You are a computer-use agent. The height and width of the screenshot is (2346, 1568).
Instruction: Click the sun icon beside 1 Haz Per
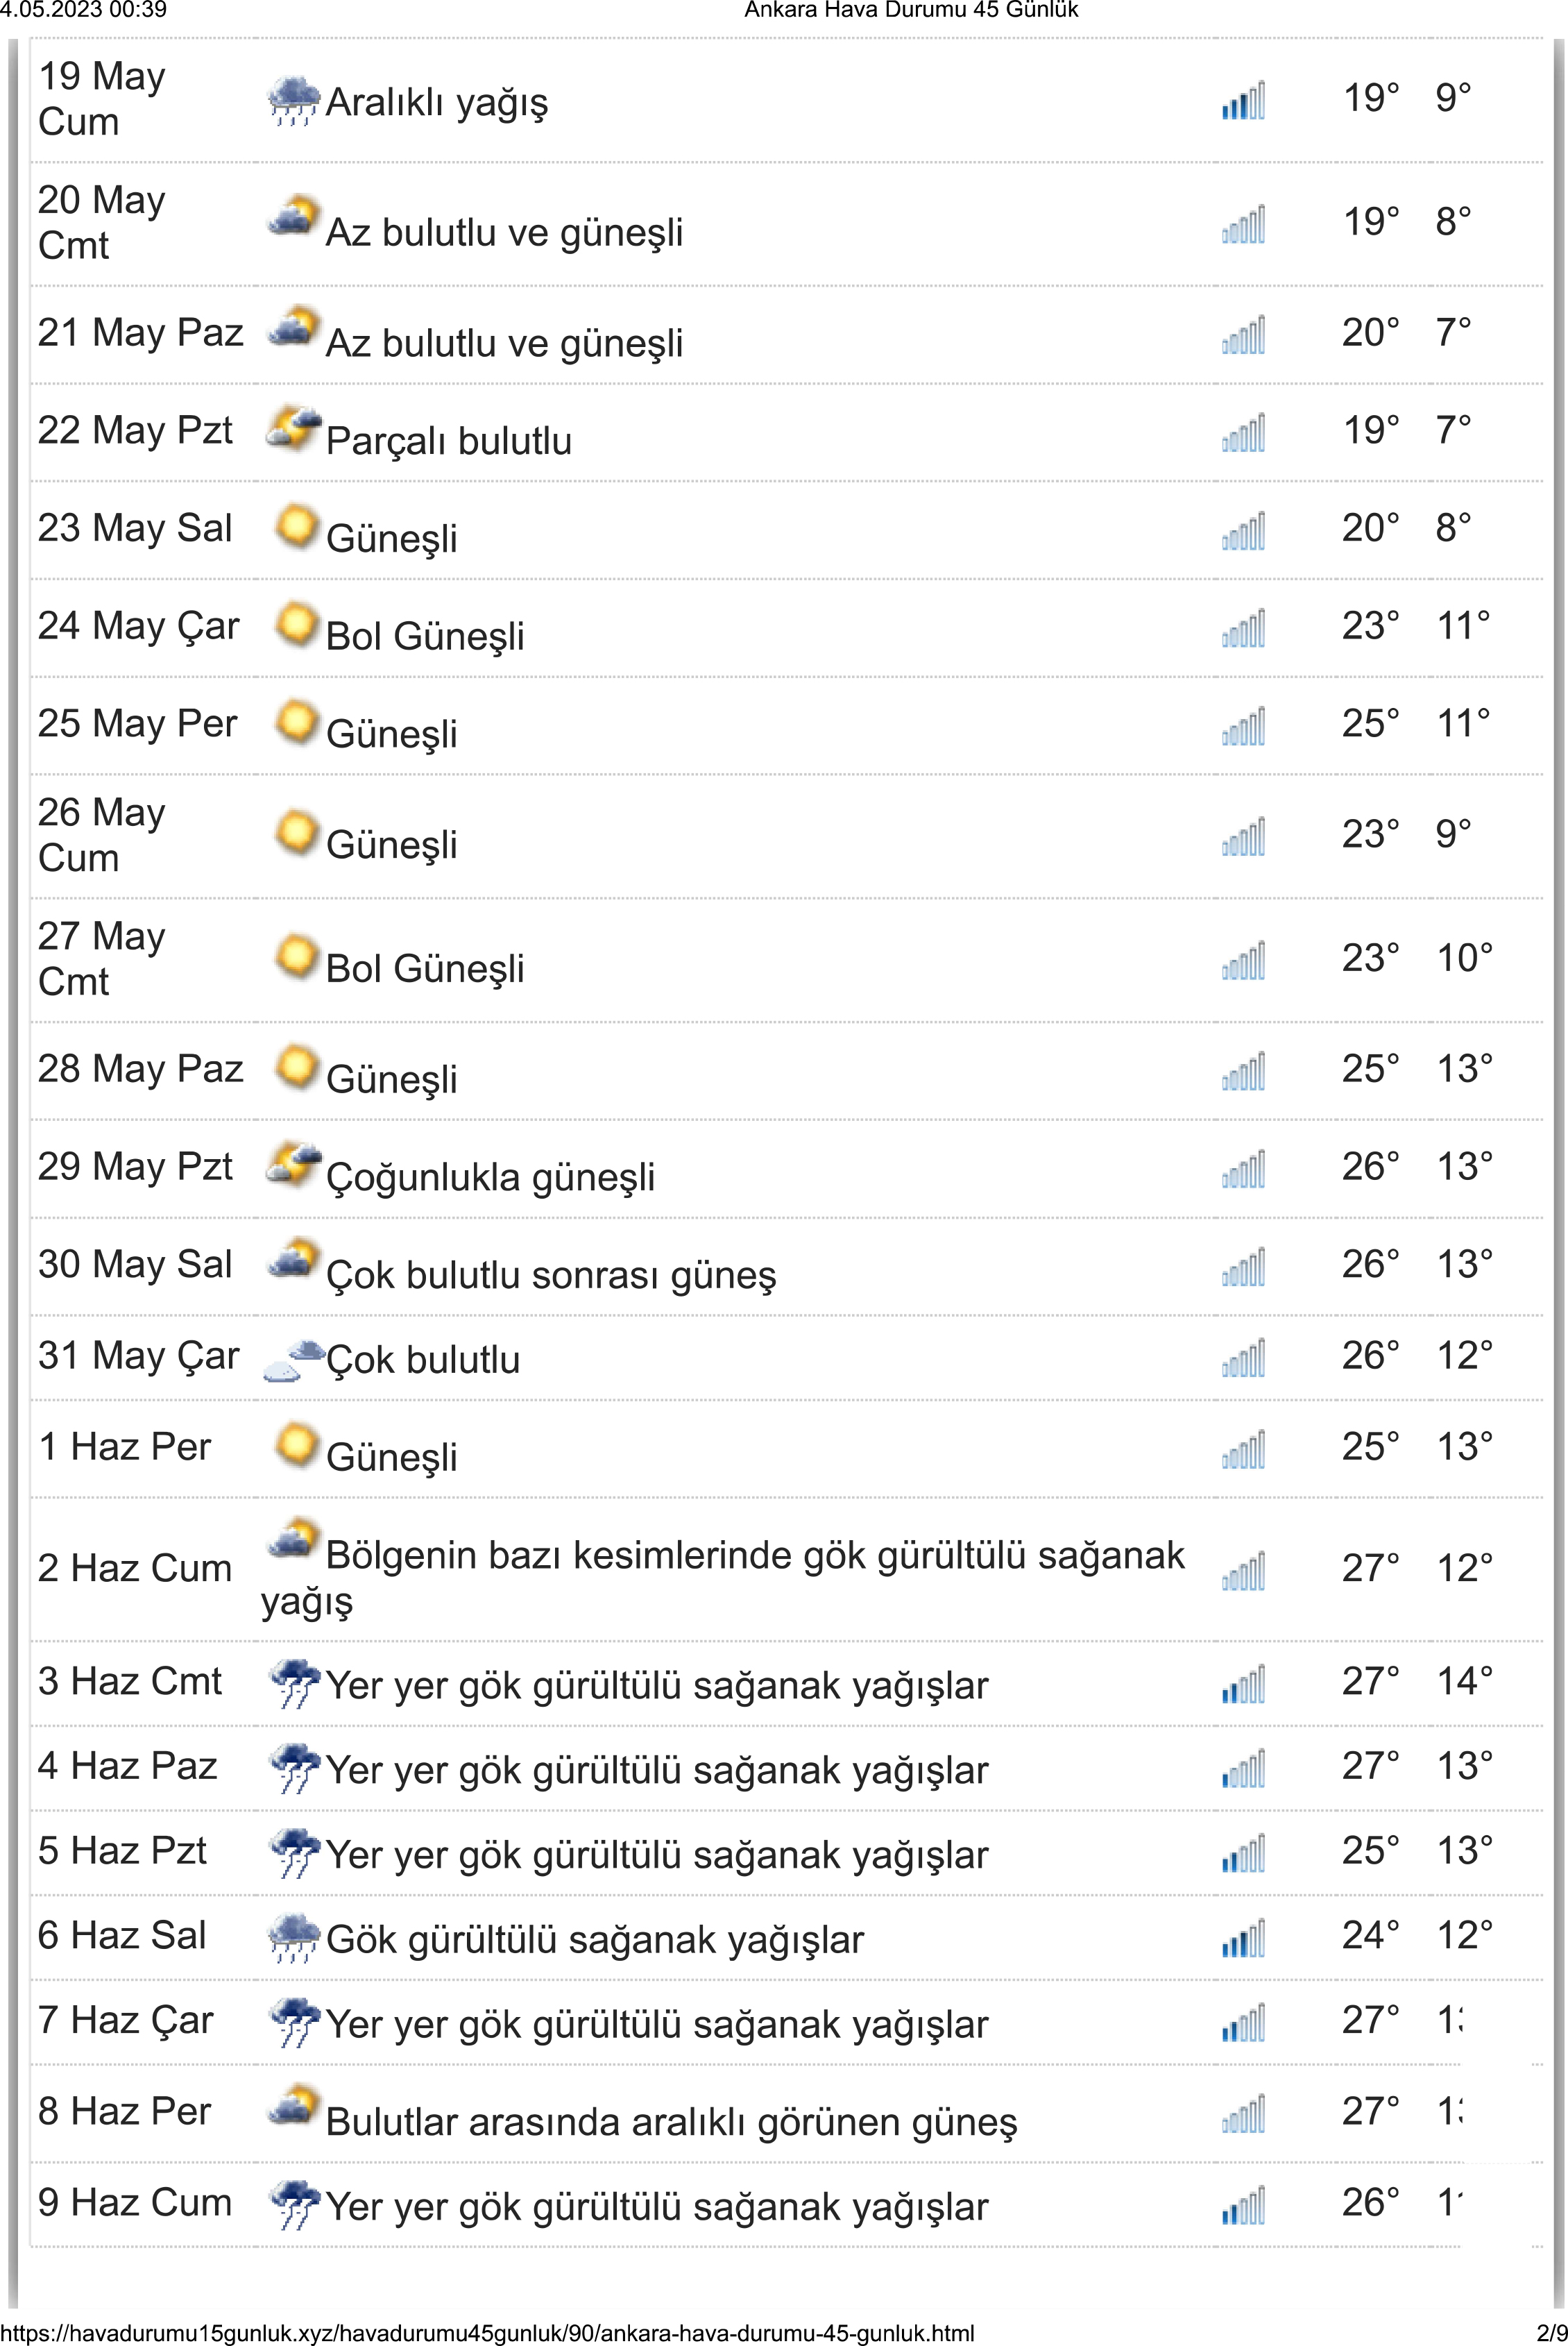[296, 1444]
